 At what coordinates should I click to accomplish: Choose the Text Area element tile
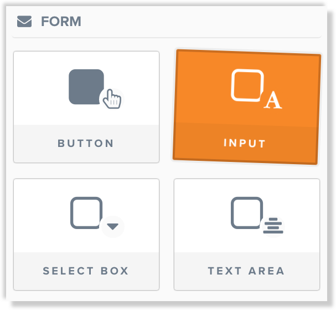point(247,235)
